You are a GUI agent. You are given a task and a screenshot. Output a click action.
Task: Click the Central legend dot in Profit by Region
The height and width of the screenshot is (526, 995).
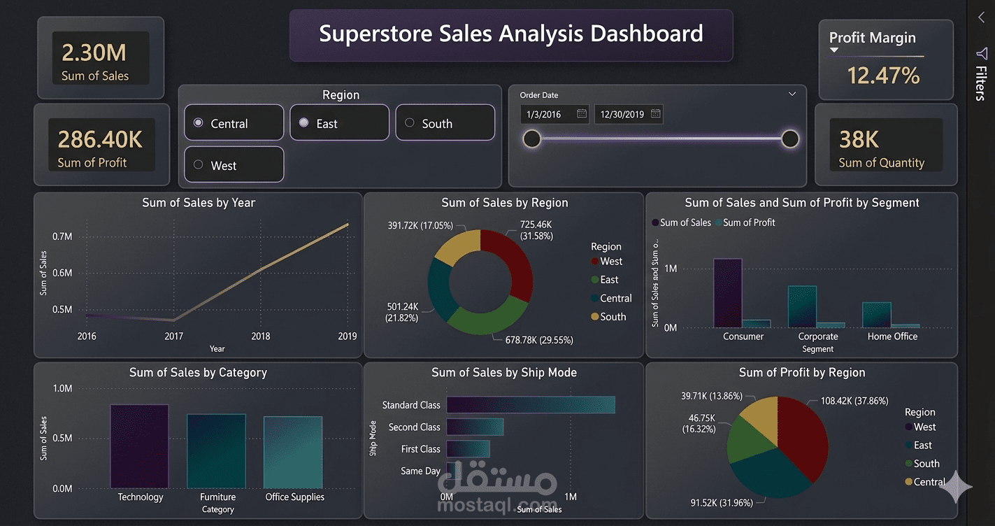coord(908,482)
